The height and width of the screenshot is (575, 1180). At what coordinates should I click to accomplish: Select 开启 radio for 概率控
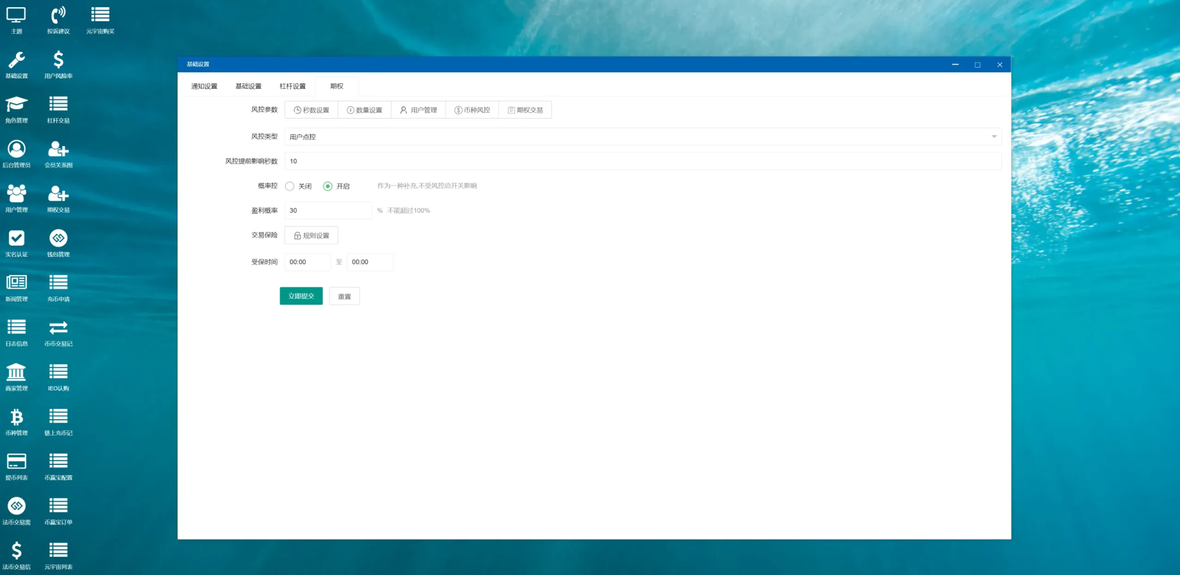[x=328, y=186]
